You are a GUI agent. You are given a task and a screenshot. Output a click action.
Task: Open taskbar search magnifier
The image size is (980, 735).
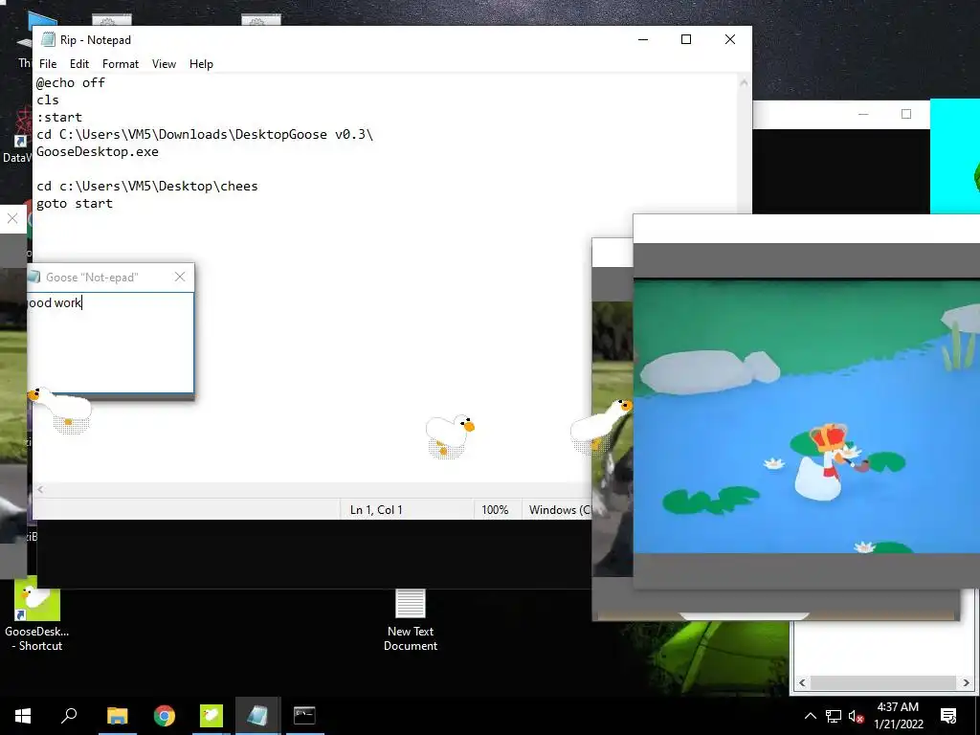[69, 715]
